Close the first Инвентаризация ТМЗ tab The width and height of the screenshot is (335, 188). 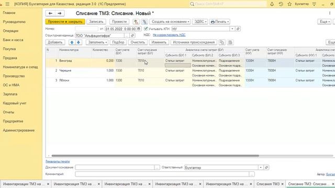[48, 184]
